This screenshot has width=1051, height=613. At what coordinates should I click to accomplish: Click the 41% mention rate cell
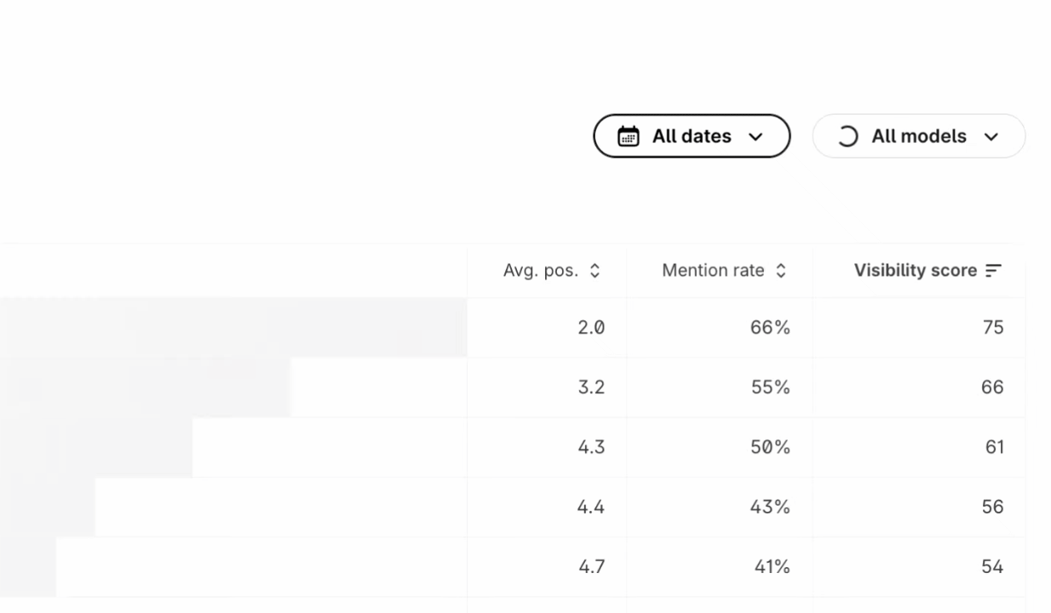coord(772,566)
